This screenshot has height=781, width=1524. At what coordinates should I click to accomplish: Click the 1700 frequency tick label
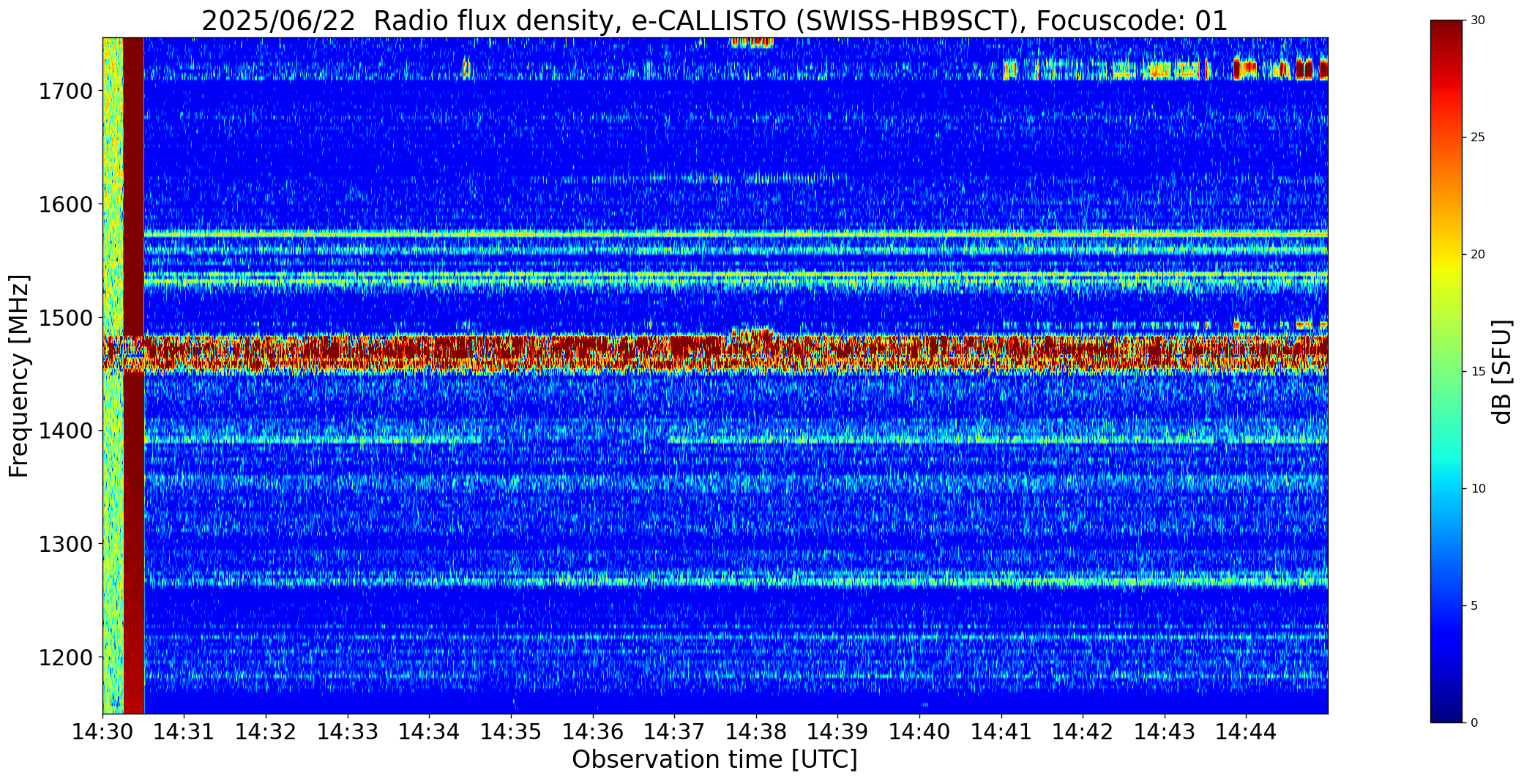66,91
